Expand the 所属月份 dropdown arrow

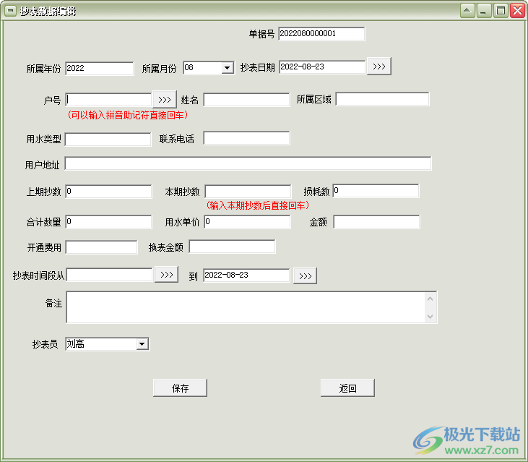coord(228,68)
